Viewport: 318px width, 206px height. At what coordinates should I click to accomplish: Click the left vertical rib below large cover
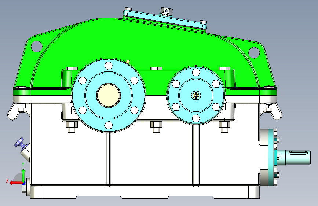pyautogui.click(x=109, y=159)
